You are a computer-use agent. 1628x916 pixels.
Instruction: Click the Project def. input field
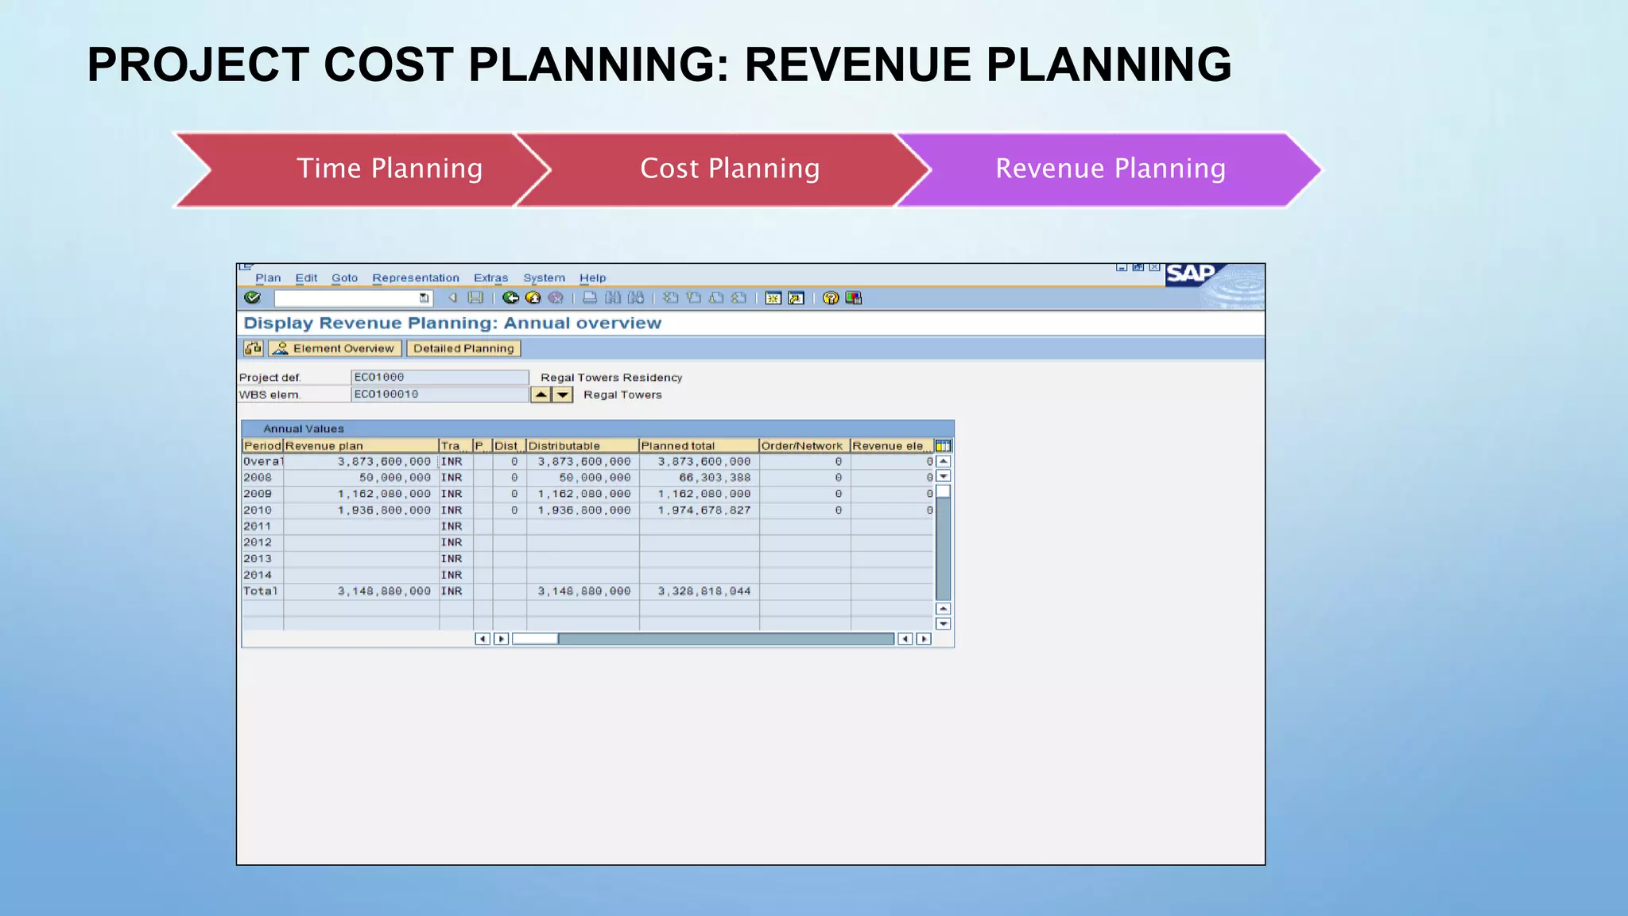click(x=439, y=377)
